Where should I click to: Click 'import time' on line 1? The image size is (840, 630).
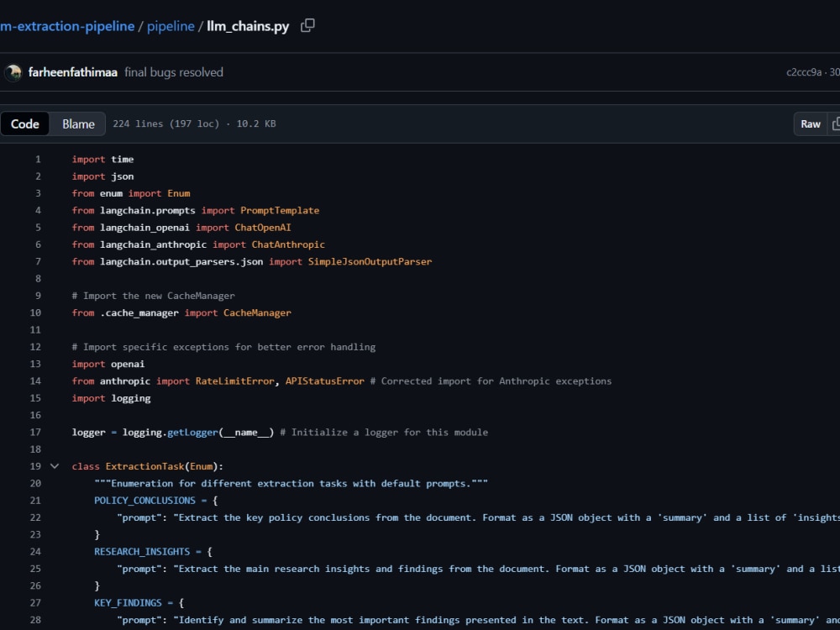[x=102, y=159]
